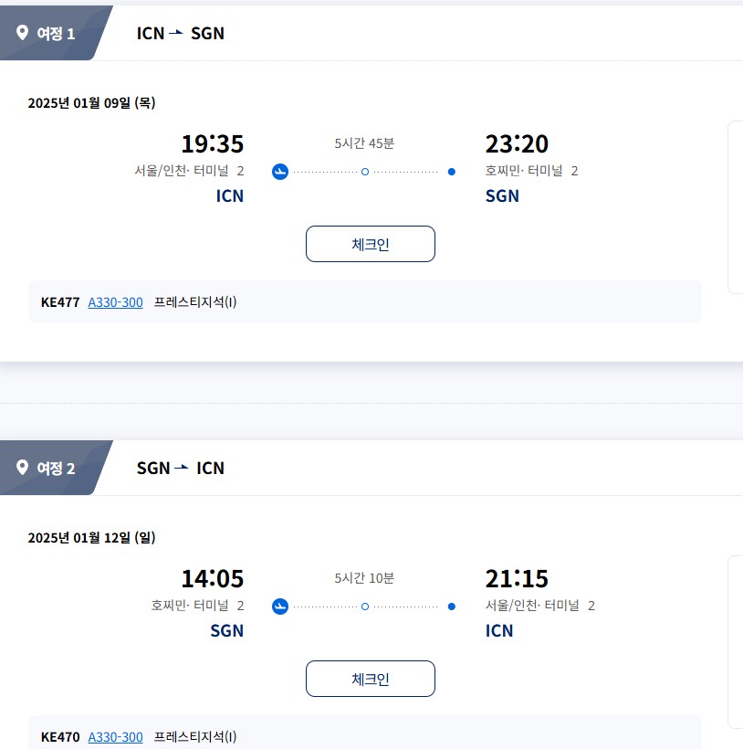743x749 pixels.
Task: Click the airplane icon between SGN and ICN in 여정 2 header
Action: (x=183, y=468)
